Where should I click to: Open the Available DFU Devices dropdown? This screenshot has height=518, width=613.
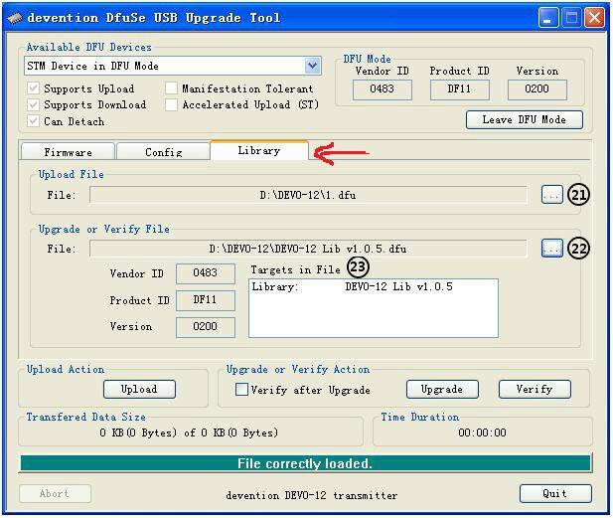click(312, 66)
